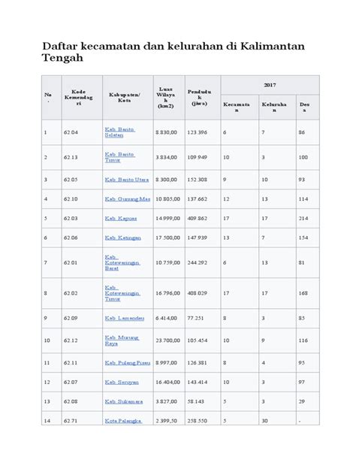This screenshot has height=475, width=356.
Task: Click the Kab. Gunung Mas link
Action: pos(128,198)
